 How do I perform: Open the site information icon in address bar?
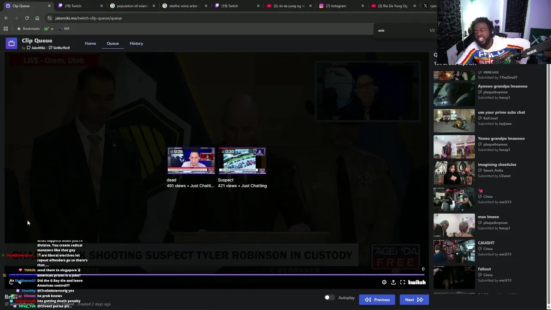pyautogui.click(x=50, y=18)
